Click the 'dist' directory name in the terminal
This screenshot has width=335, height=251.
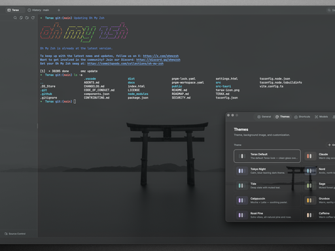point(131,79)
